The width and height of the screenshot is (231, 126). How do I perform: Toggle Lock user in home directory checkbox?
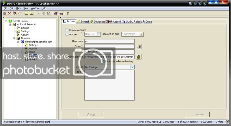point(103,61)
